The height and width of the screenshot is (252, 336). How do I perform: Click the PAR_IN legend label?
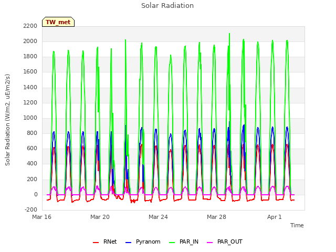[x=189, y=241]
